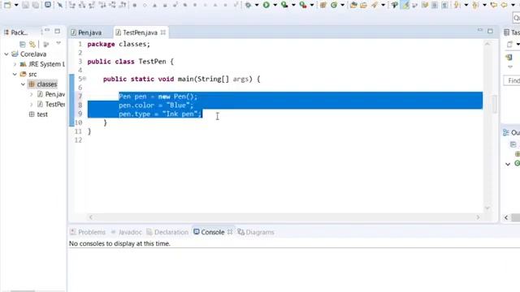
Task: Open the External Tools dropdown arrow
Action: [x=312, y=5]
